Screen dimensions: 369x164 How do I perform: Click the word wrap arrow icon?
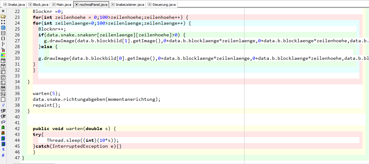point(3,122)
